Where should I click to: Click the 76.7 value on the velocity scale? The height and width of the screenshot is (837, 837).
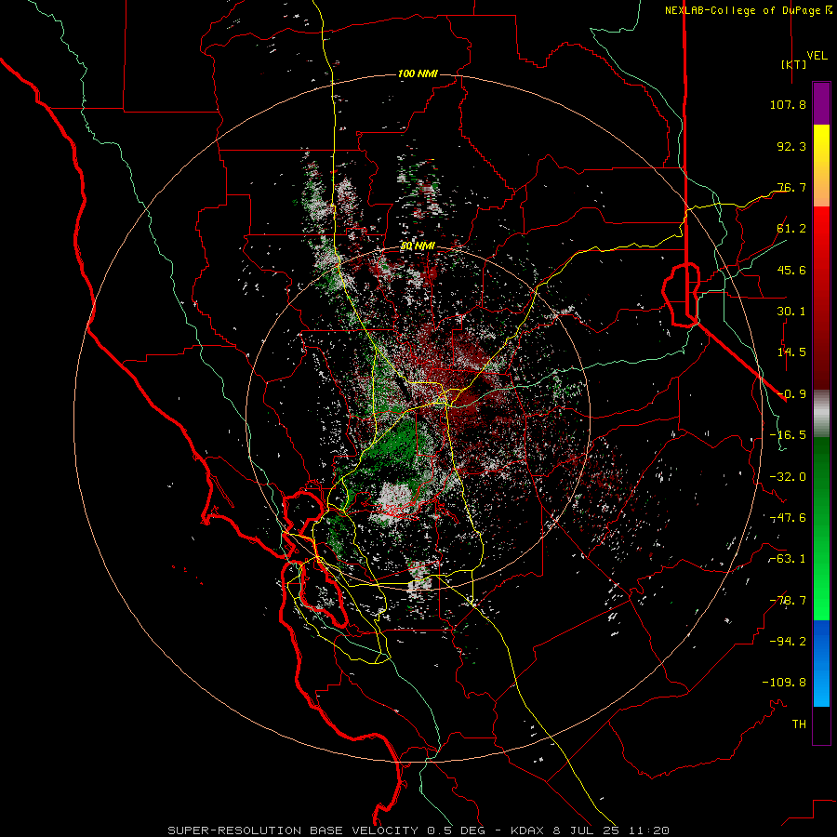(791, 187)
